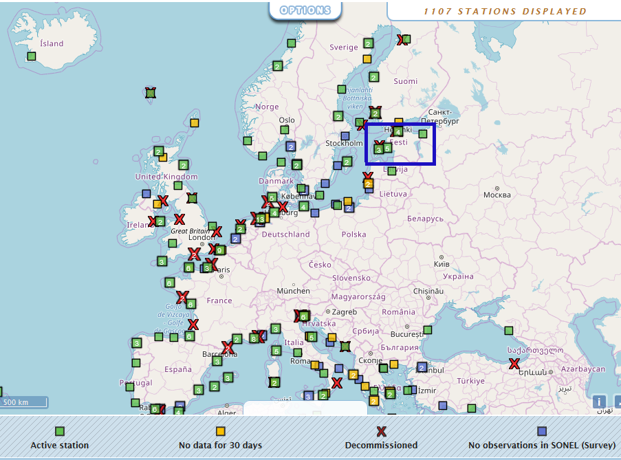This screenshot has height=460, width=621.
Task: Open the OPTIONS panel tab
Action: 305,10
